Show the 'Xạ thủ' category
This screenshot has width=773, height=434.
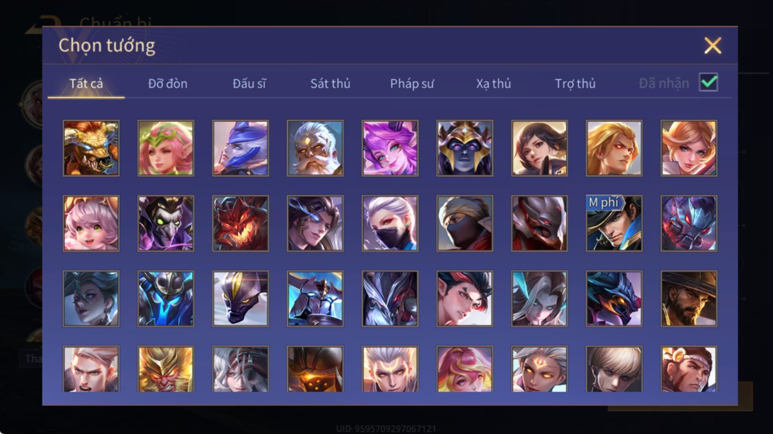pyautogui.click(x=493, y=84)
